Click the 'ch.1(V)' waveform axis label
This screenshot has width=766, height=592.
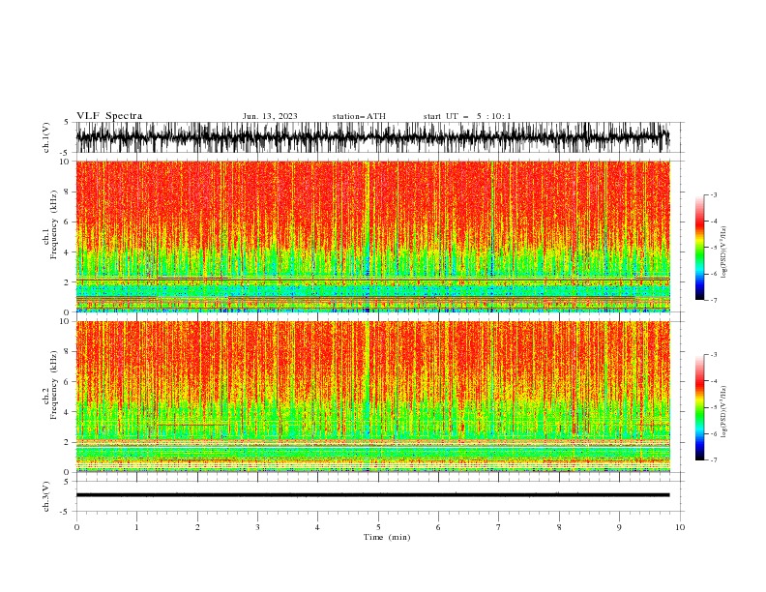coord(46,137)
